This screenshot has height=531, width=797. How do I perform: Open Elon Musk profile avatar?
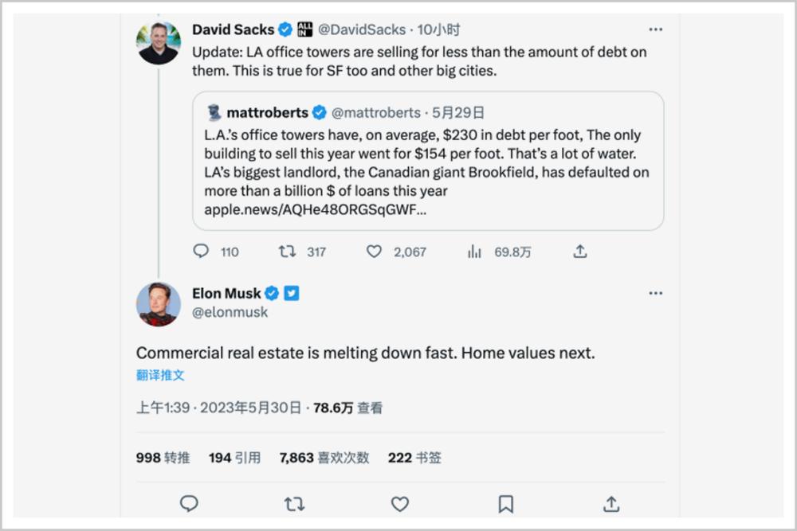158,303
